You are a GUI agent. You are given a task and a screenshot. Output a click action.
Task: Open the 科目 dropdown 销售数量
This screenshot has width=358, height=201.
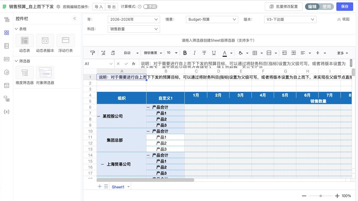pyautogui.click(x=134, y=29)
